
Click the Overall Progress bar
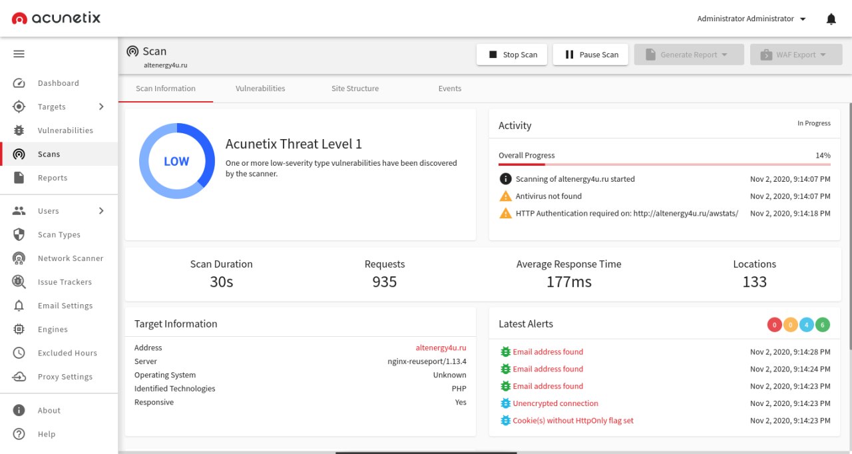664,164
